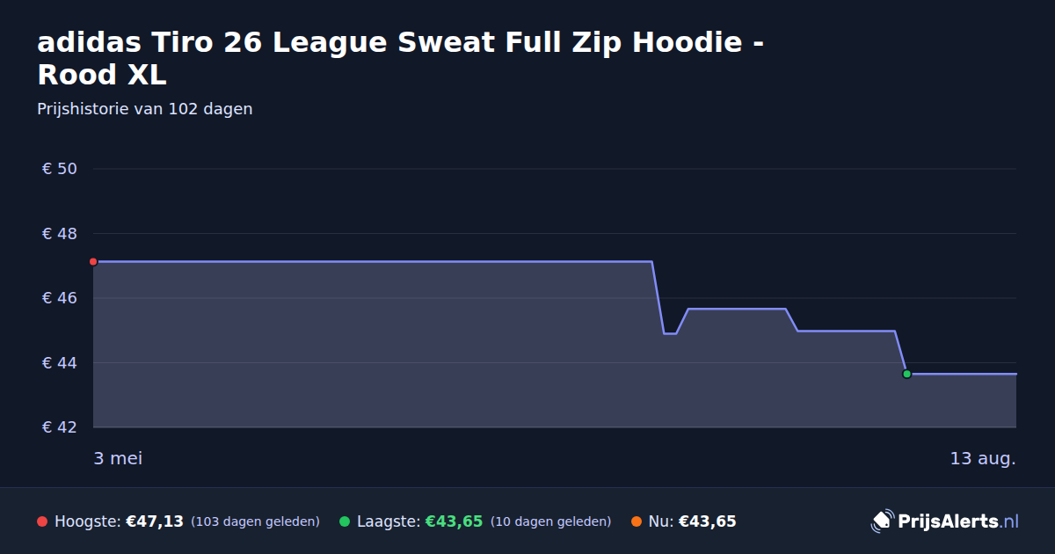This screenshot has height=554, width=1055.
Task: Click the Nu €43,65 current price
Action: pos(707,521)
